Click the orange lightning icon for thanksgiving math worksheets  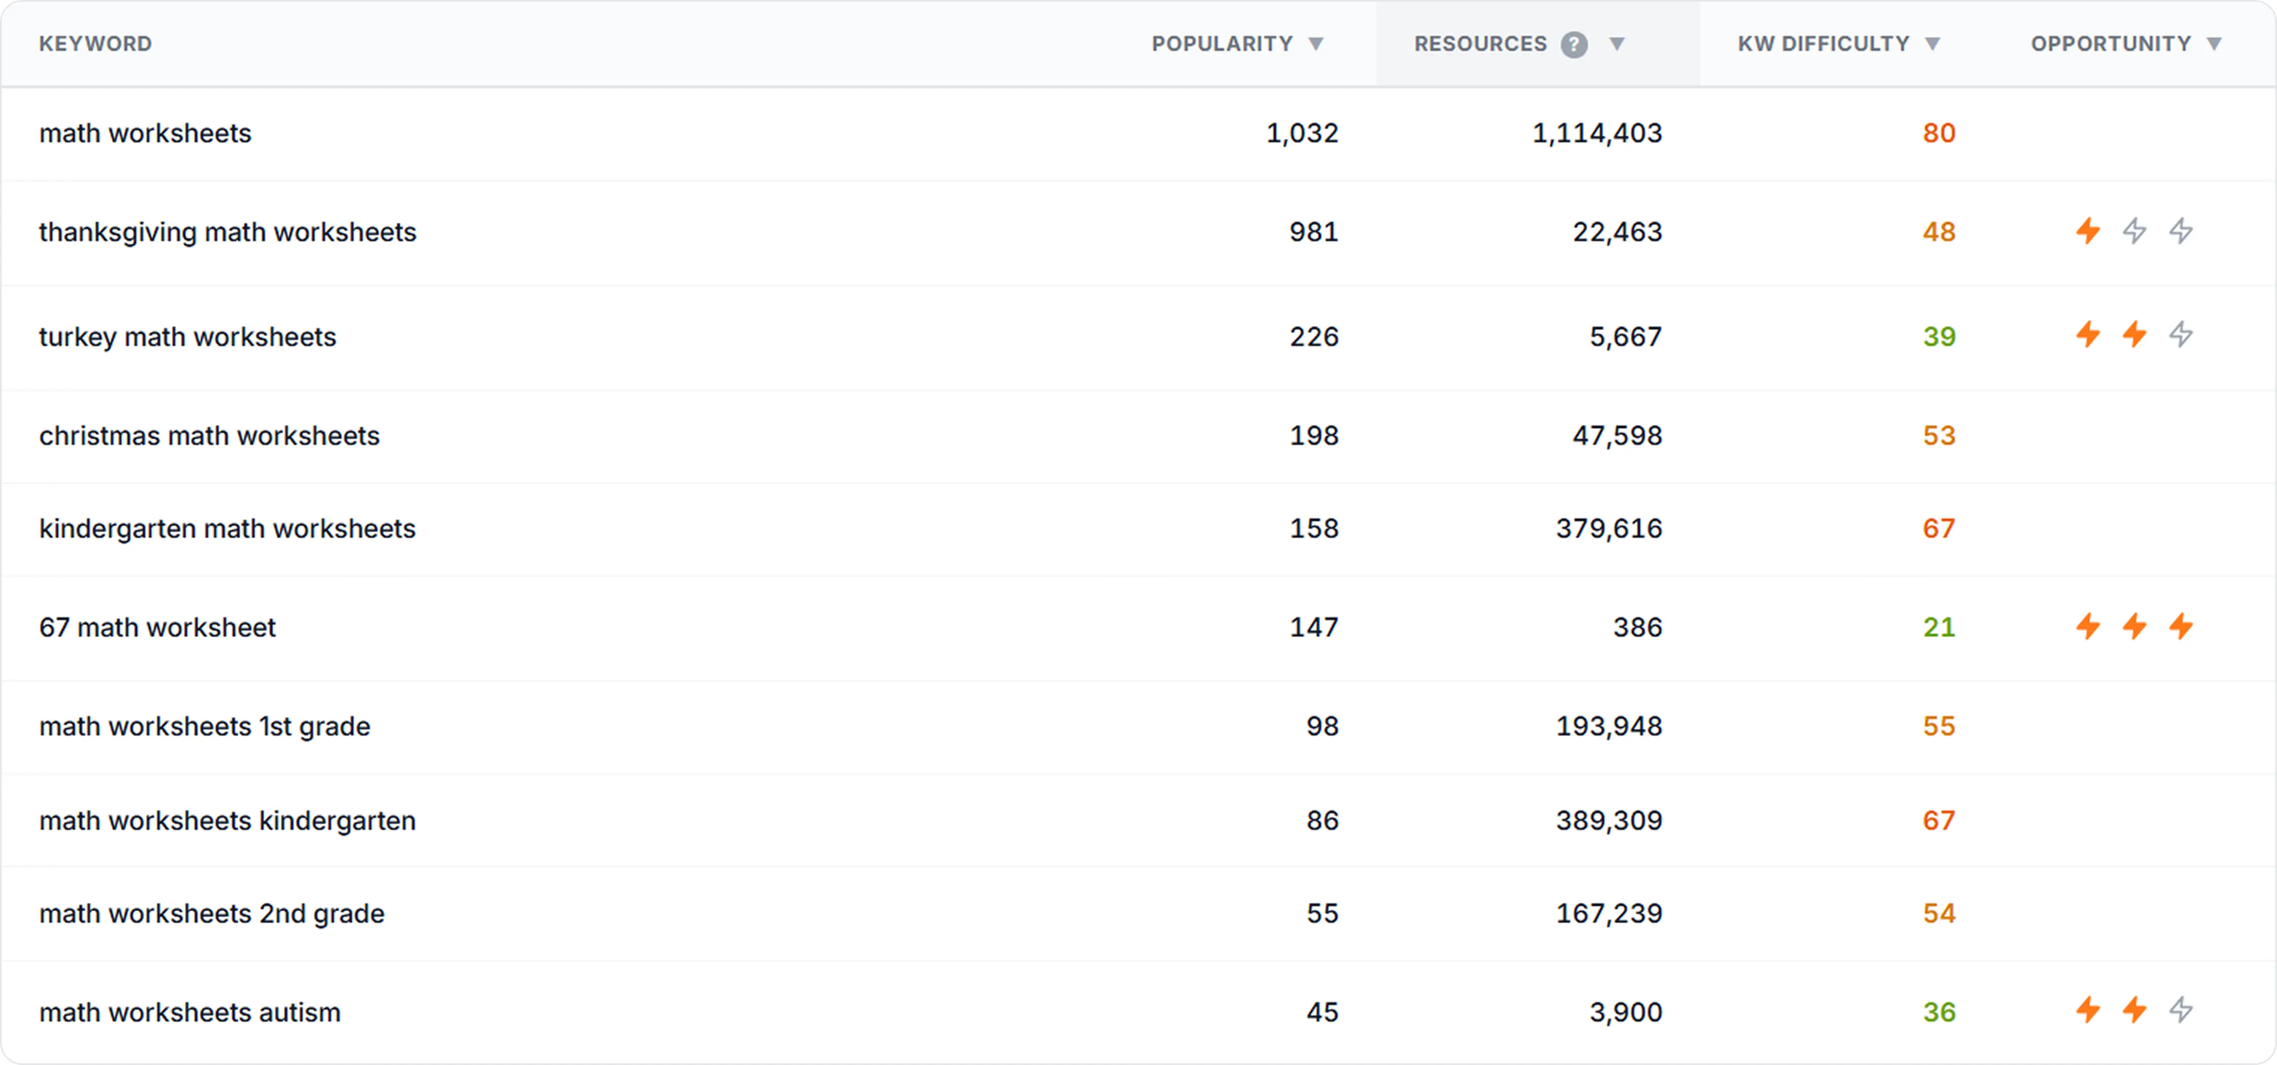coord(2088,232)
